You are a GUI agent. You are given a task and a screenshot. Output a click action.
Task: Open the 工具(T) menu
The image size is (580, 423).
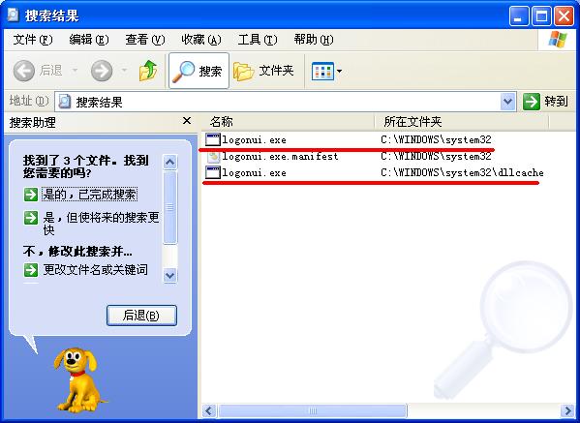pos(258,39)
